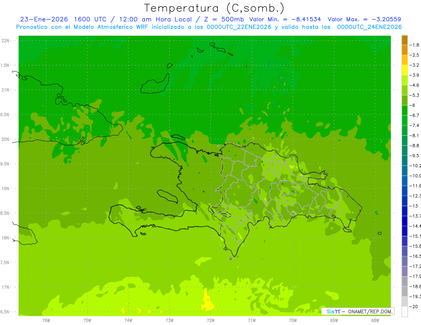Click colorbar swatch between -4.6 and -5.3
The width and height of the screenshot is (421, 325).
coord(405,90)
